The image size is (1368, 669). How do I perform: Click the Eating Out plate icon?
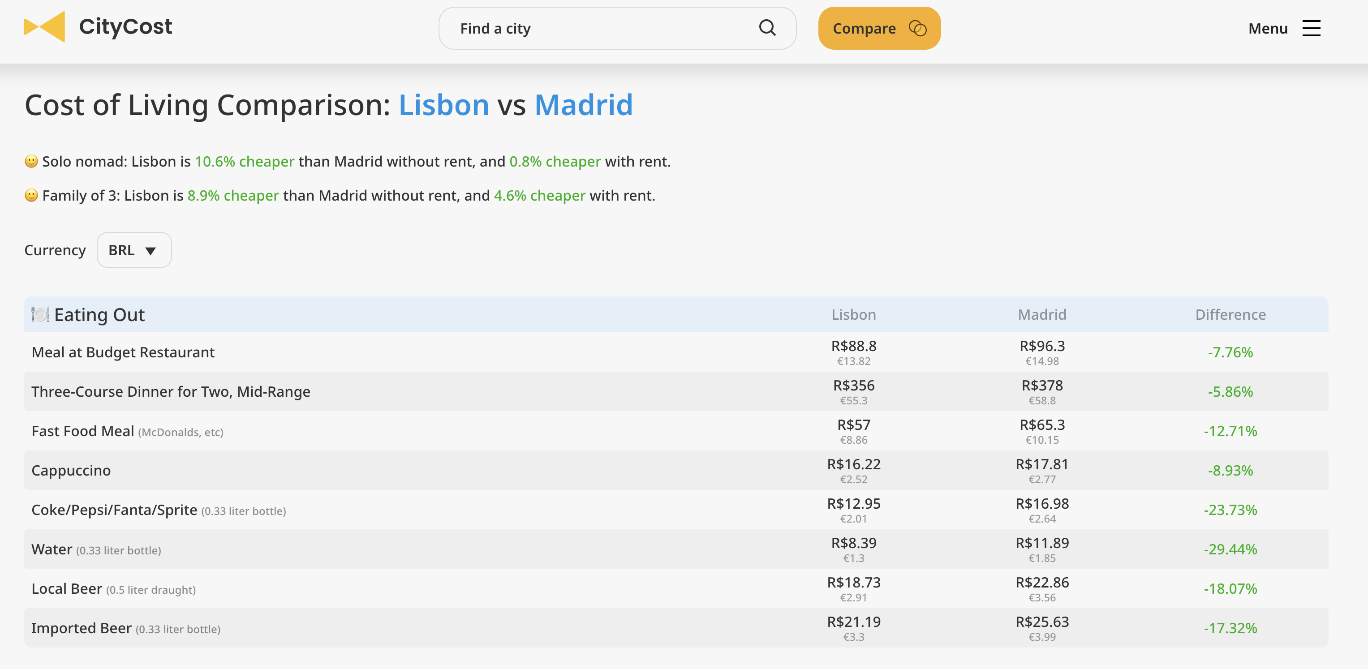(40, 314)
